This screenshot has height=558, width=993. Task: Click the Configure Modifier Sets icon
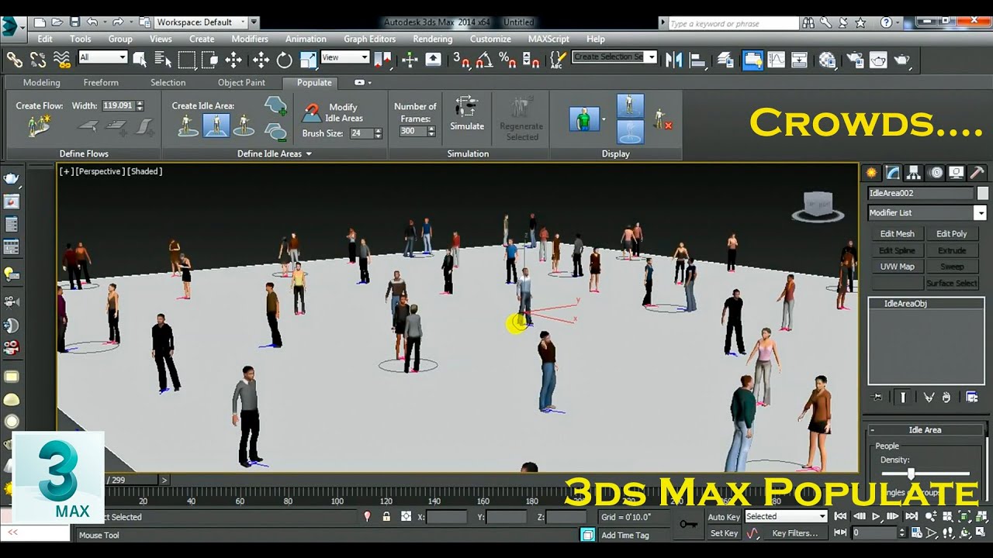point(972,398)
